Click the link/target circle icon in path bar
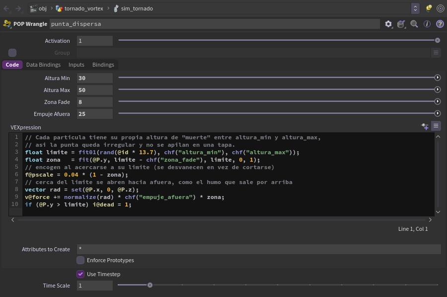Viewport: 447px width, 297px height. (441, 8)
